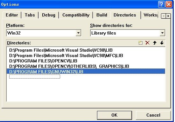Image resolution: width=175 pixels, height=122 pixels.
Task: Show previous tabs with left arrow
Action: 164,16
